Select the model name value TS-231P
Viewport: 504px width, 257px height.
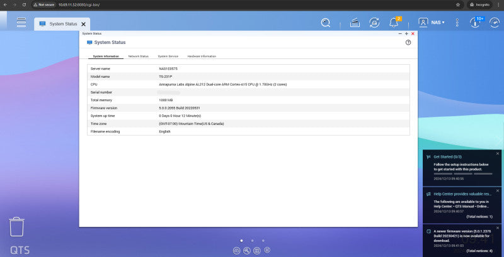[166, 77]
